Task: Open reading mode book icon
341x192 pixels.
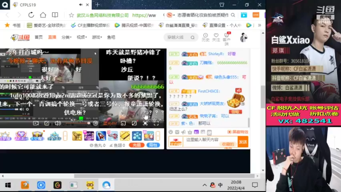Action: pos(55,15)
